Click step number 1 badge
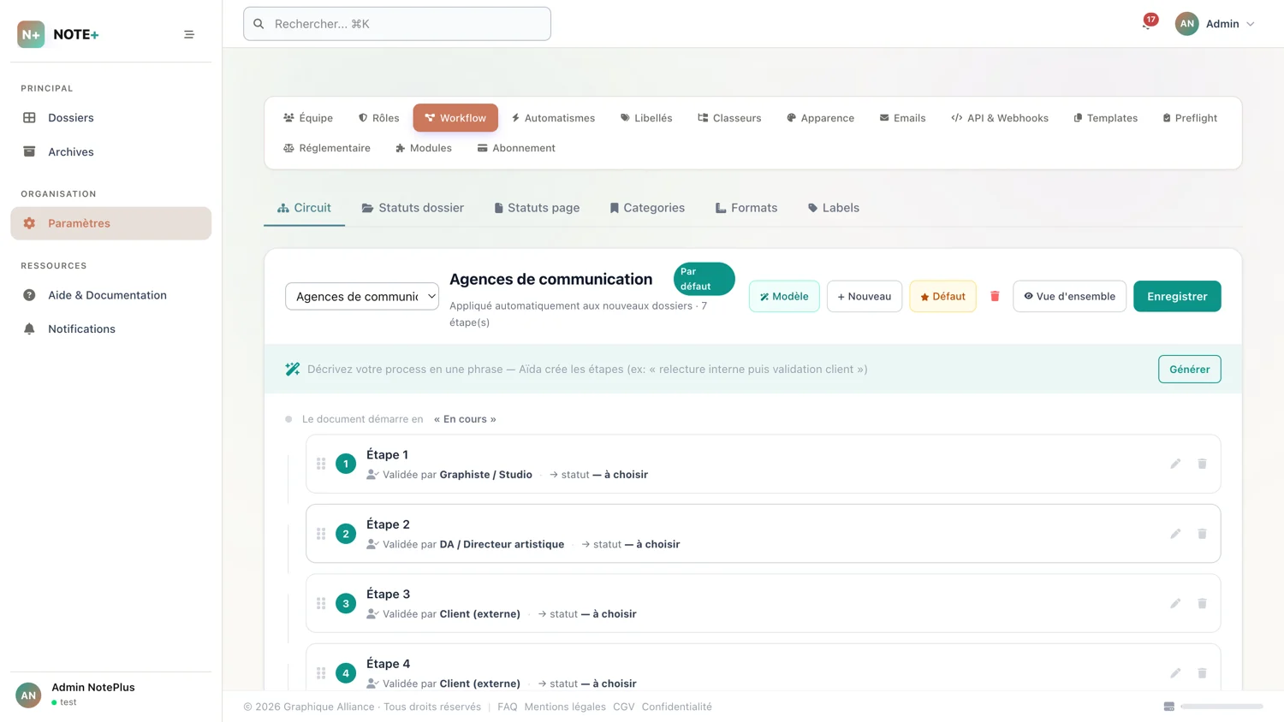Image resolution: width=1284 pixels, height=722 pixels. click(346, 464)
